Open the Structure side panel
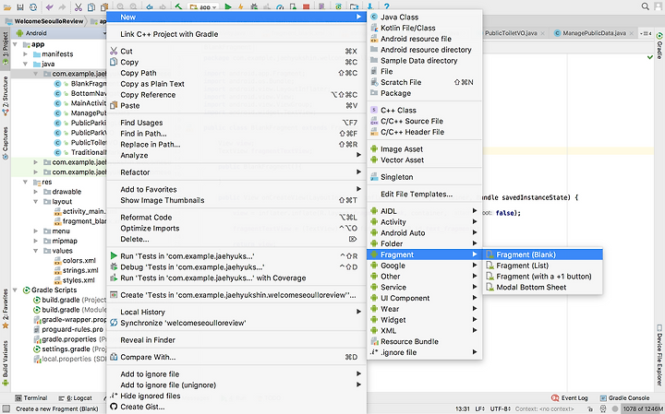This screenshot has width=665, height=414. [x=6, y=96]
